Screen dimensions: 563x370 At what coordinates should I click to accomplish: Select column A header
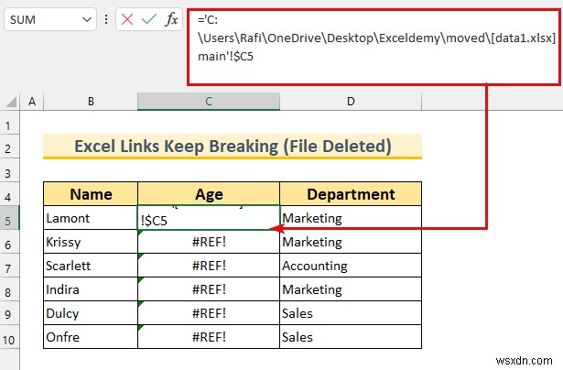pyautogui.click(x=32, y=101)
